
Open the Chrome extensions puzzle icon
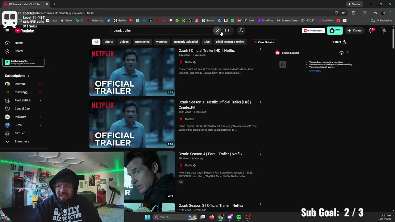tap(354, 13)
